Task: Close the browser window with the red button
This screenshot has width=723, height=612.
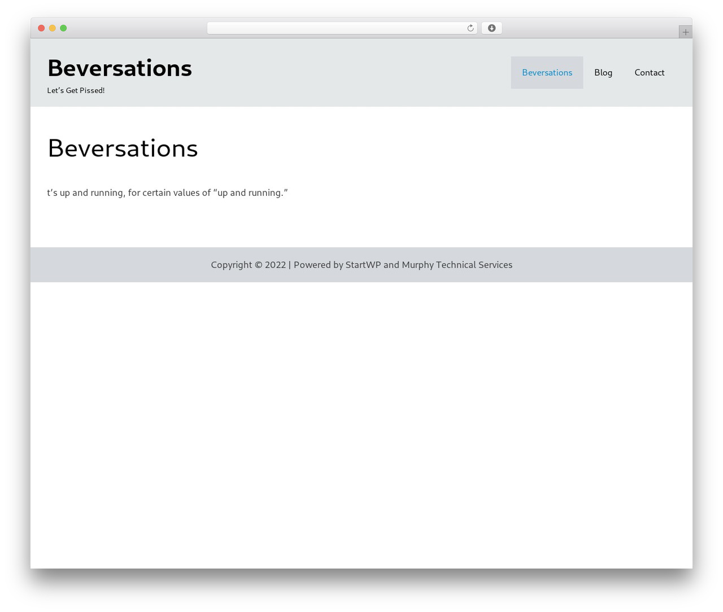Action: click(x=41, y=28)
